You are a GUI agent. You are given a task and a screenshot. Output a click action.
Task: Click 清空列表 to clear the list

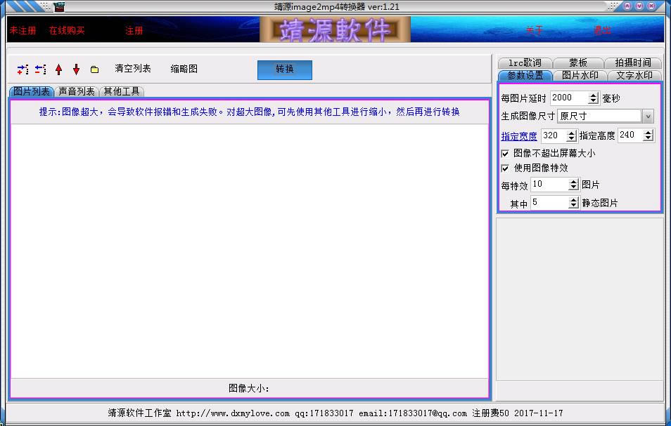133,68
